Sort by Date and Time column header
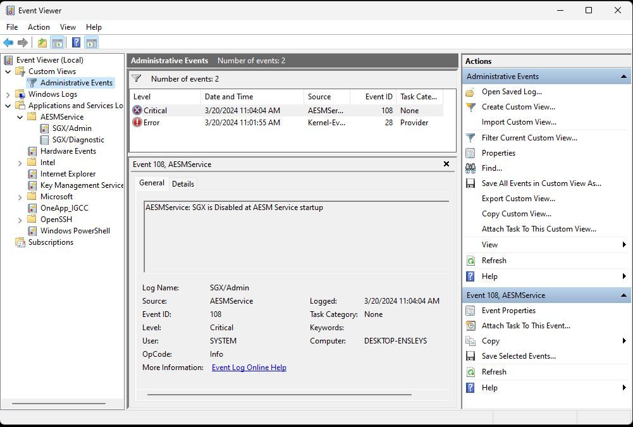Viewport: 633px width, 427px height. click(252, 97)
